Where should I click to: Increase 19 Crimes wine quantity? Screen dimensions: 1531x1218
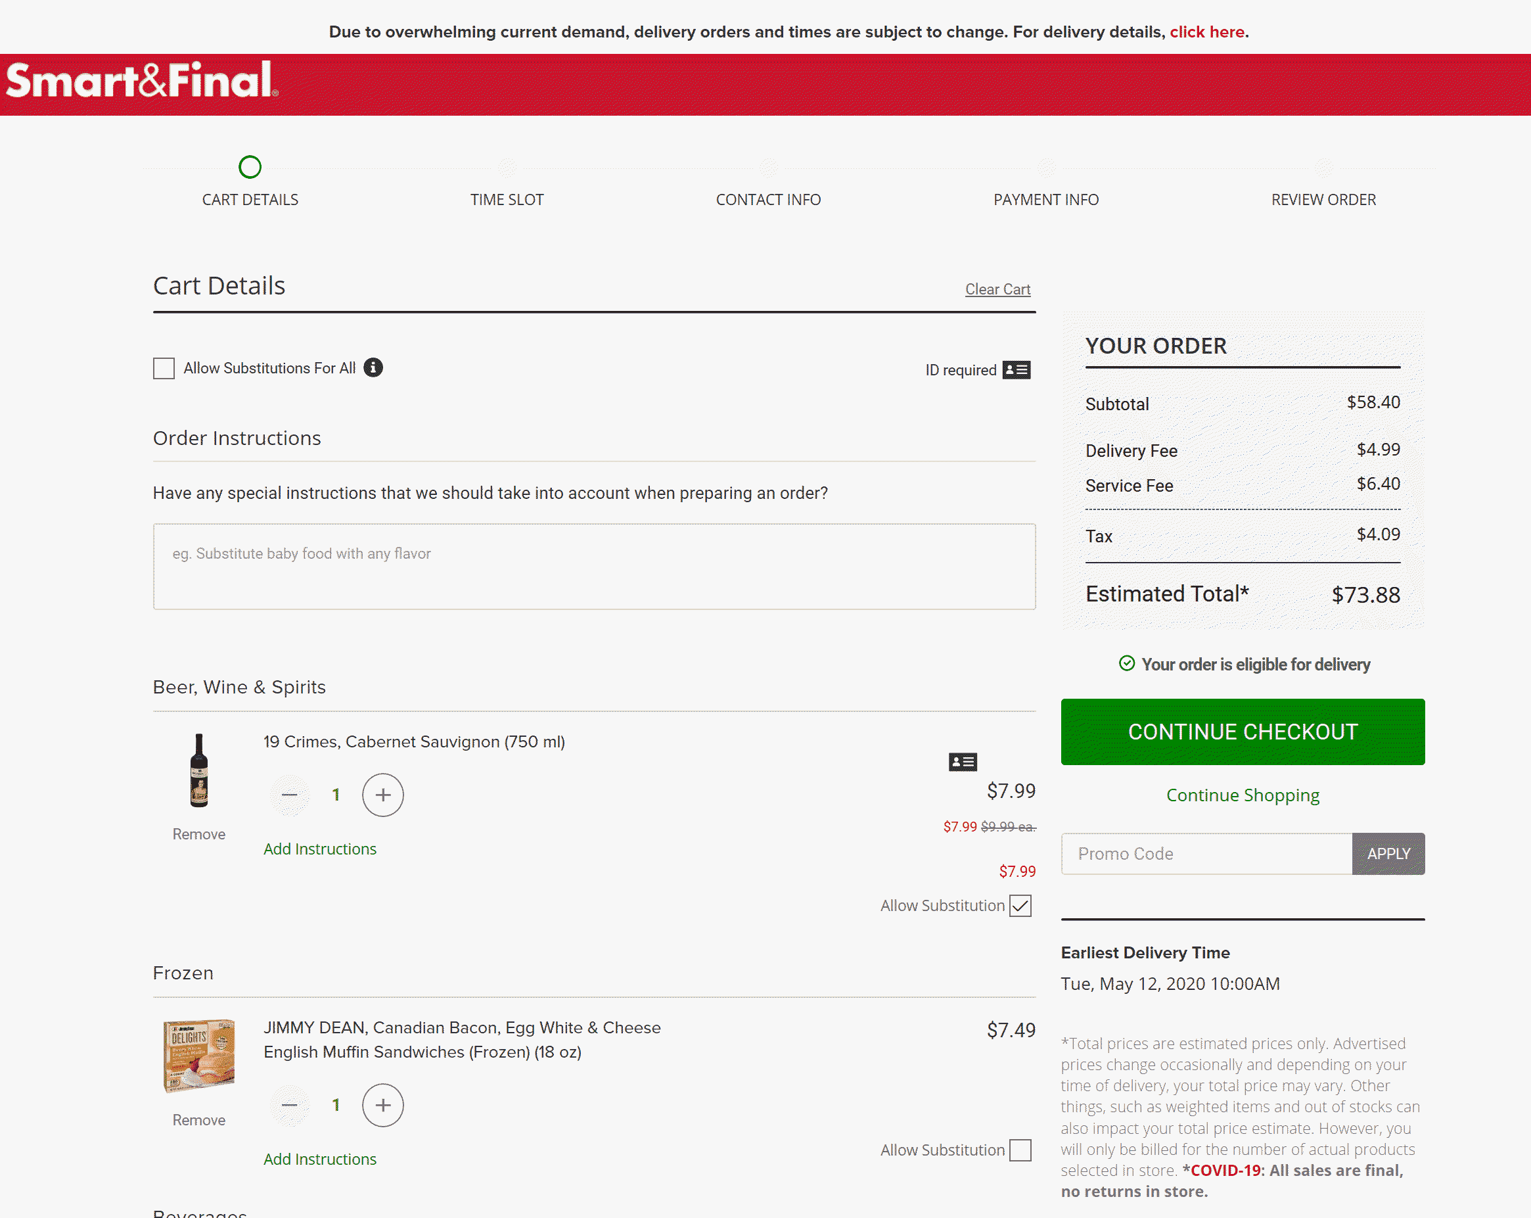382,795
